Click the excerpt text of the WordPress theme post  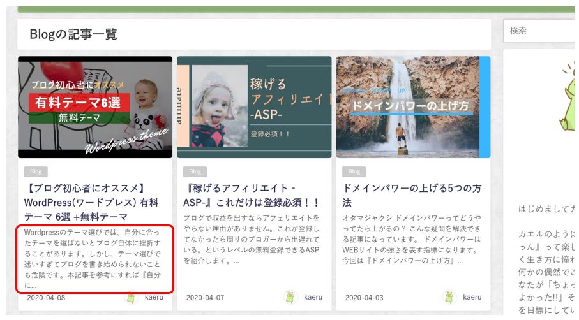coord(94,258)
